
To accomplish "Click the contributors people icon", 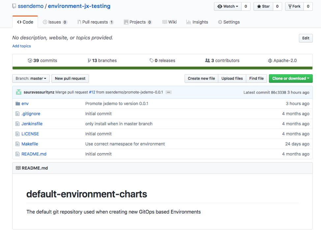I will click(207, 60).
